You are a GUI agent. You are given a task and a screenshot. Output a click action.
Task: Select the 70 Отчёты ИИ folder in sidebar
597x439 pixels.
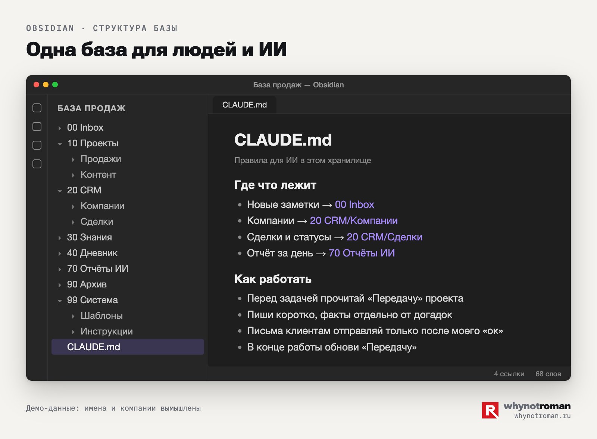click(x=98, y=269)
